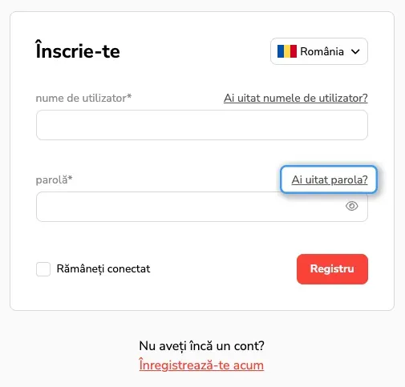
Task: Toggle password visibility
Action: tap(351, 206)
